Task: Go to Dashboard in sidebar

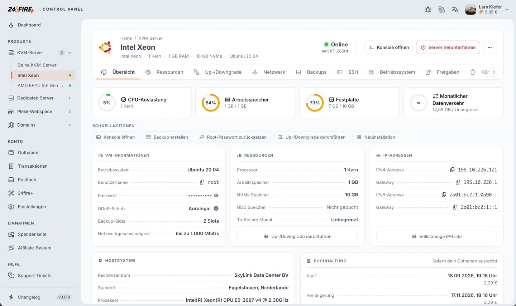Action: click(29, 25)
